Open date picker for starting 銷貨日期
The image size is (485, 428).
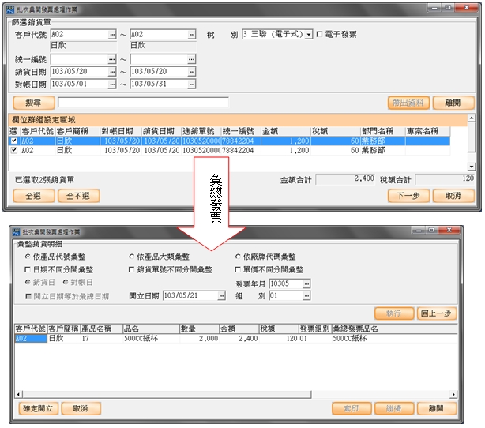(111, 72)
